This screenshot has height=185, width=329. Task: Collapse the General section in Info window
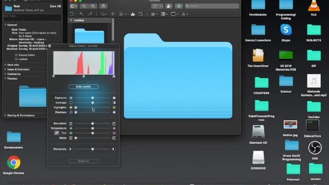[5, 25]
